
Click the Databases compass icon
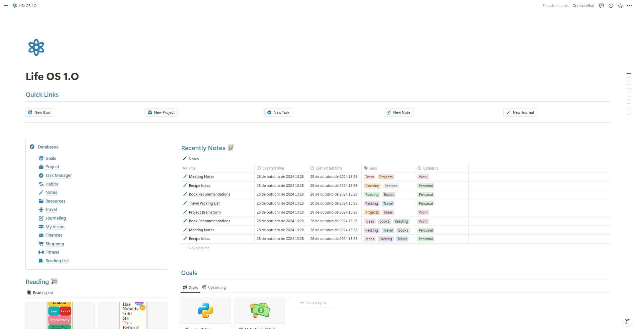[x=32, y=147]
